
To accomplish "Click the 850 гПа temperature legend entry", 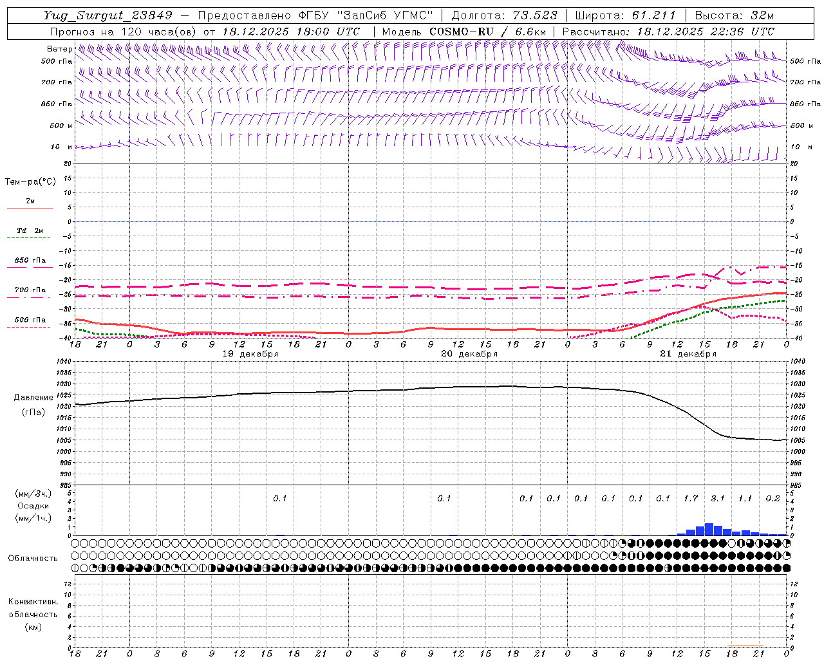I will click(30, 261).
